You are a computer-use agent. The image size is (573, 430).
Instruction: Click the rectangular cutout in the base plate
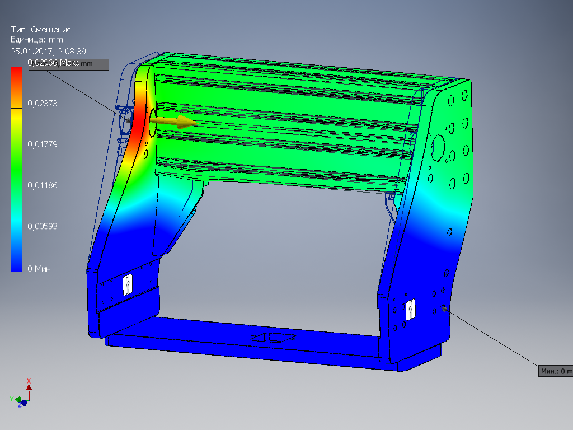pyautogui.click(x=273, y=338)
